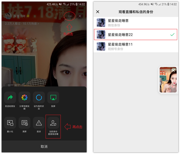Image resolution: width=180 pixels, height=154 pixels.
Task: Close the floating live stream preview
Action: (173, 70)
